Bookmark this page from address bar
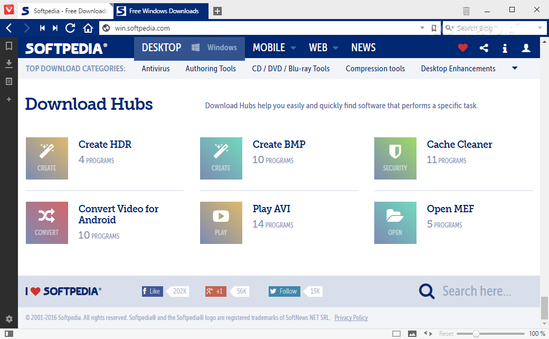Image resolution: width=549 pixels, height=339 pixels. 434,28
